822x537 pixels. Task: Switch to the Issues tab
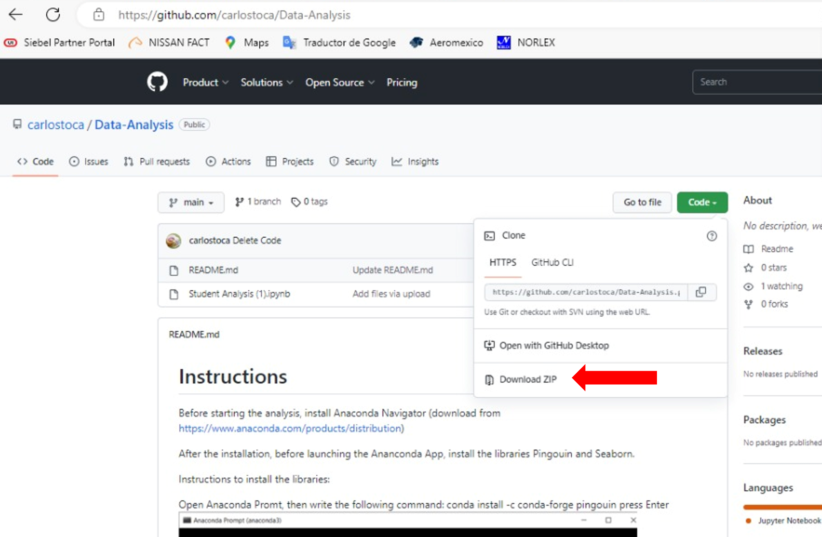88,162
